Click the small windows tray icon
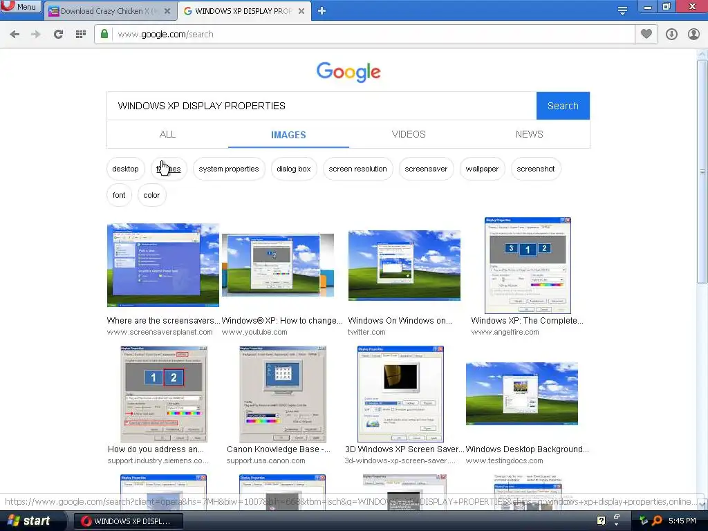Screen dimensions: 708x531 617,517
